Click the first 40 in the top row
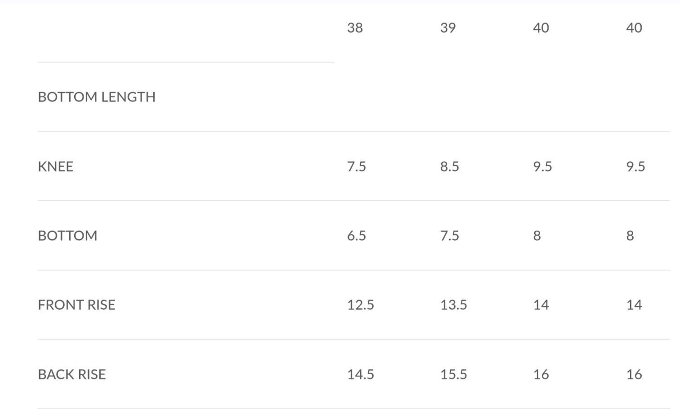 [541, 28]
